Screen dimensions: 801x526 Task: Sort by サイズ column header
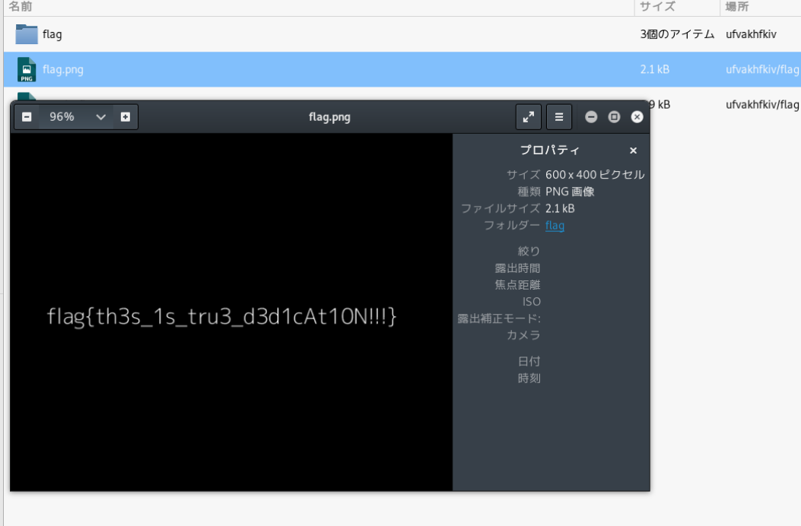click(657, 7)
